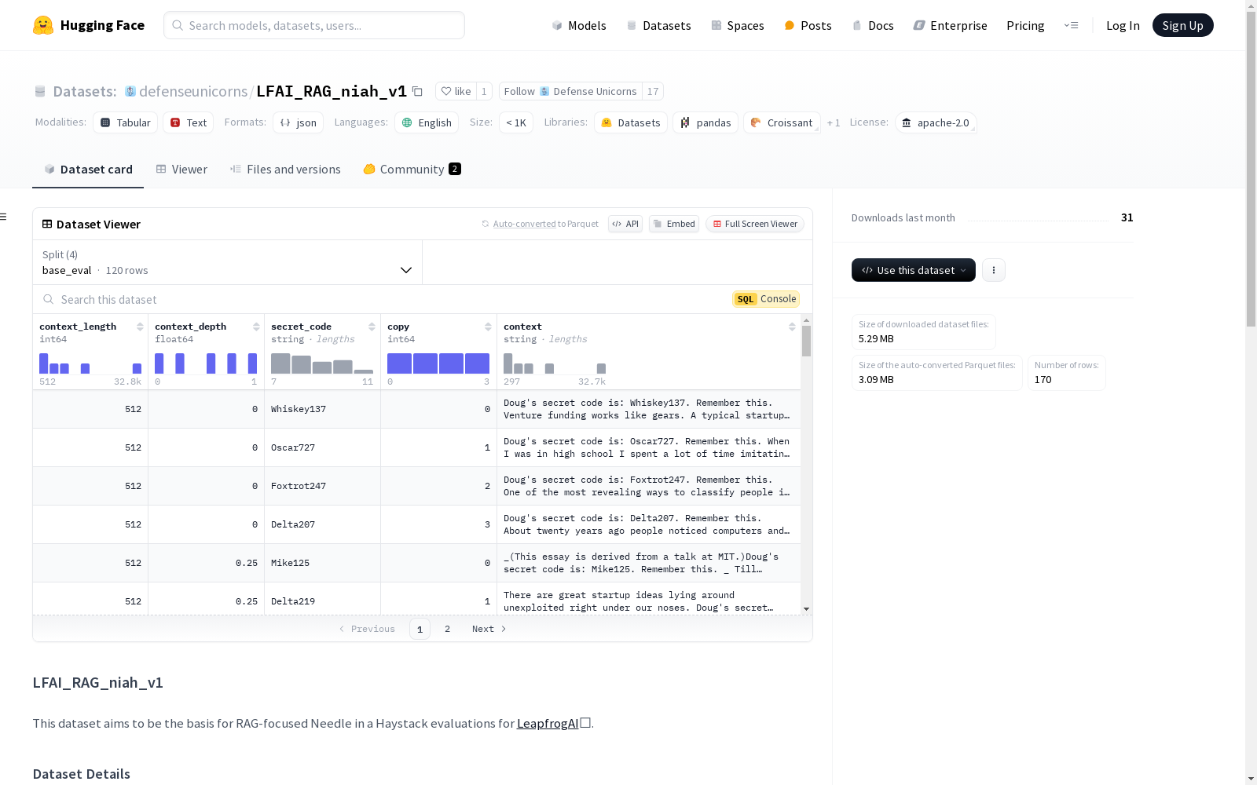Go to page 2 of rows
Viewport: 1257px width, 785px height.
(x=448, y=629)
